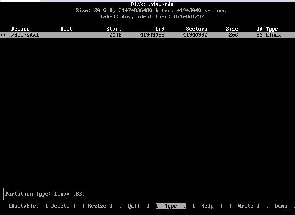The height and width of the screenshot is (215, 295).
Task: Click the Sectors column header
Action: point(197,29)
